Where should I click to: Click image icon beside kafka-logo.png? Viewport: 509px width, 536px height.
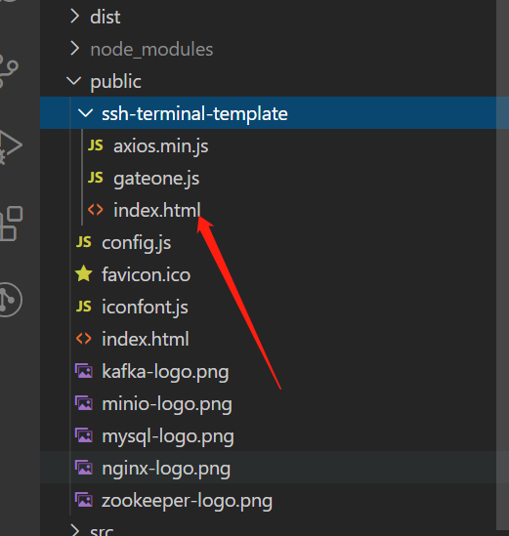(84, 371)
